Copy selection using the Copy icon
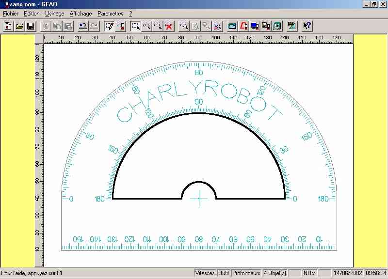The image size is (388, 279). (57, 26)
